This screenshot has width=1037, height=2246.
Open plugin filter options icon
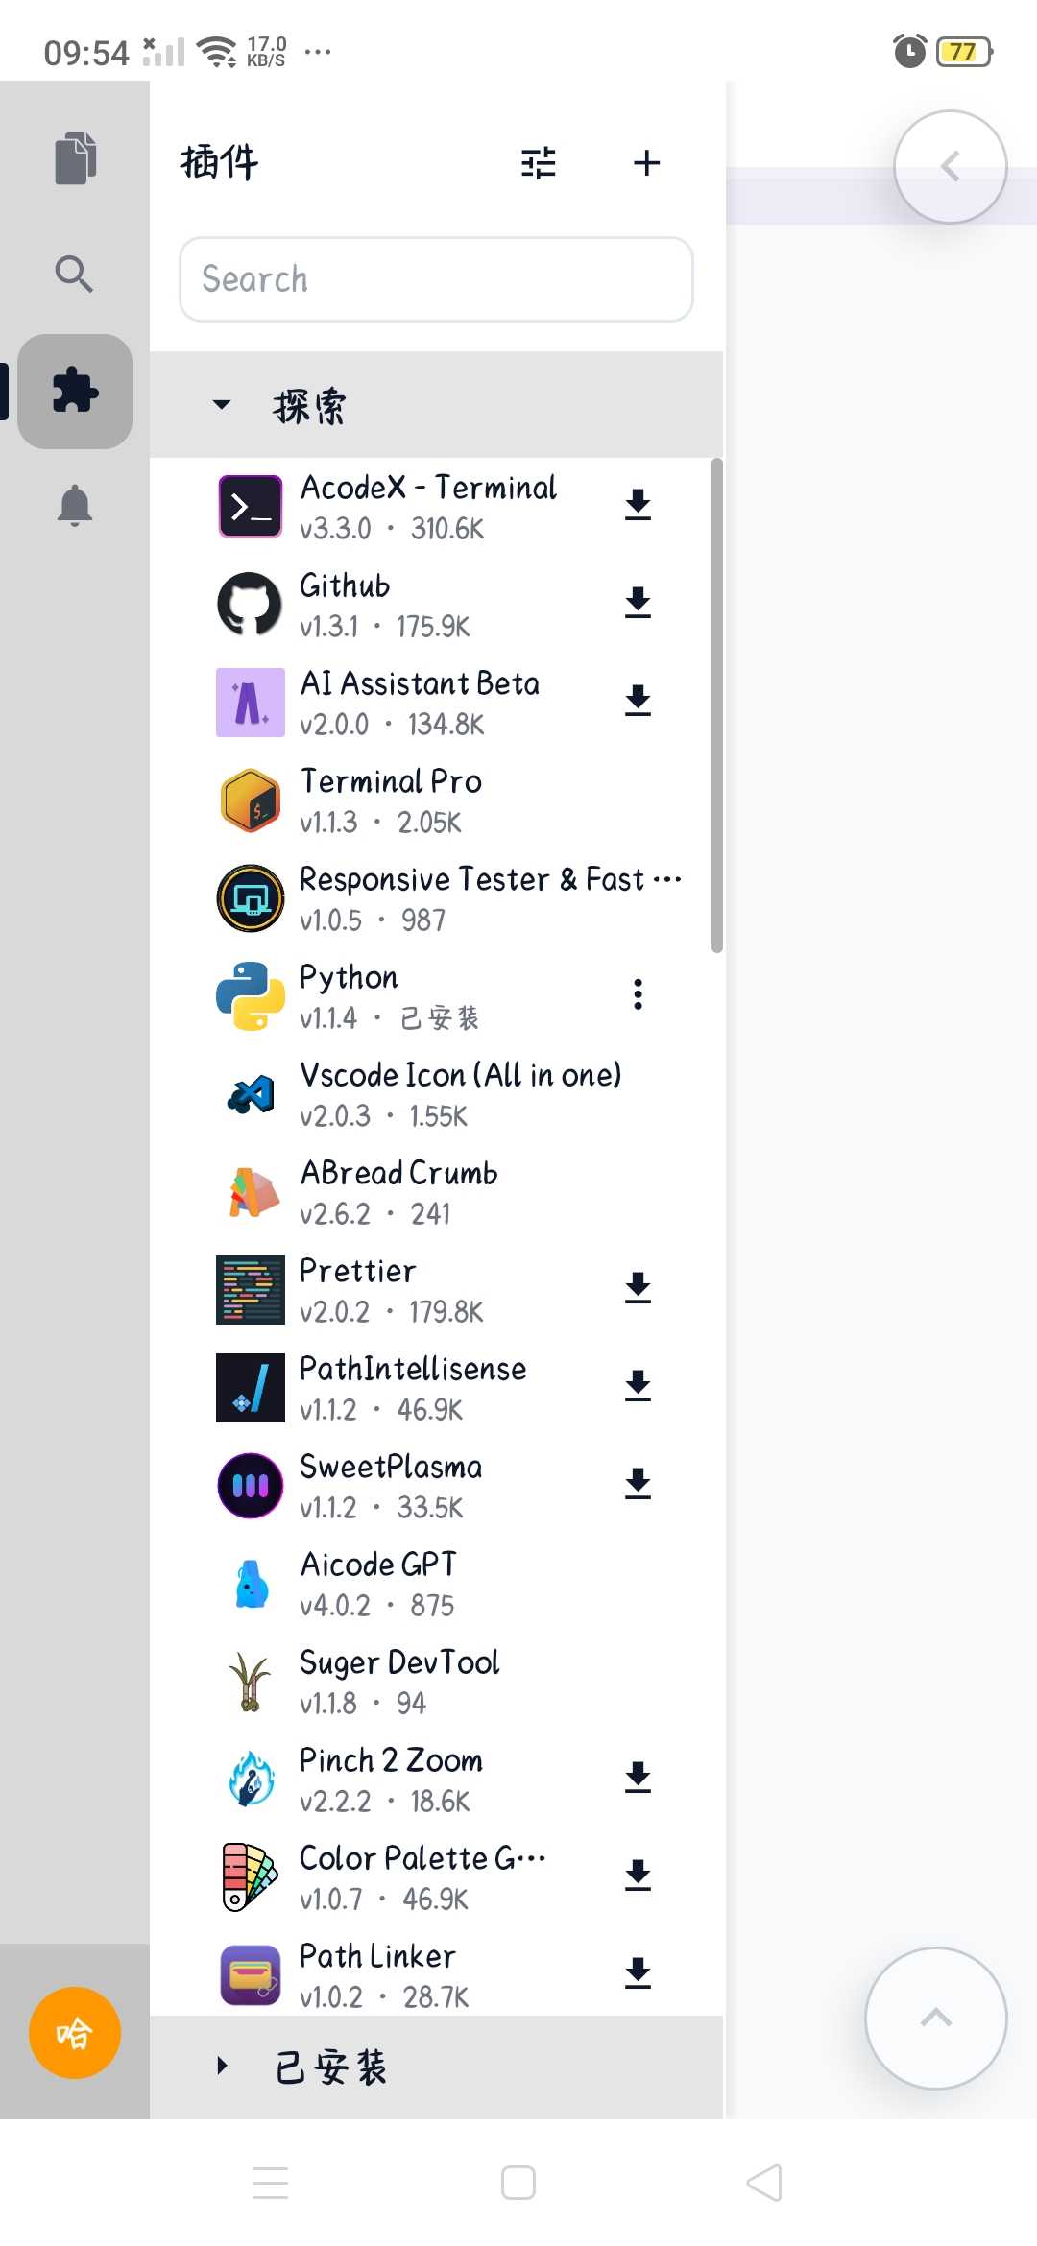pyautogui.click(x=539, y=163)
